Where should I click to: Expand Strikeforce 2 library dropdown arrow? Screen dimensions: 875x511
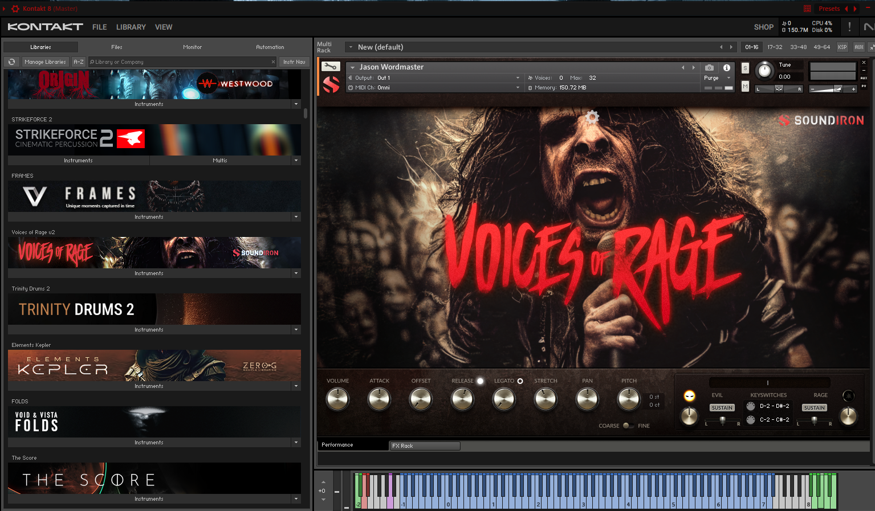296,161
